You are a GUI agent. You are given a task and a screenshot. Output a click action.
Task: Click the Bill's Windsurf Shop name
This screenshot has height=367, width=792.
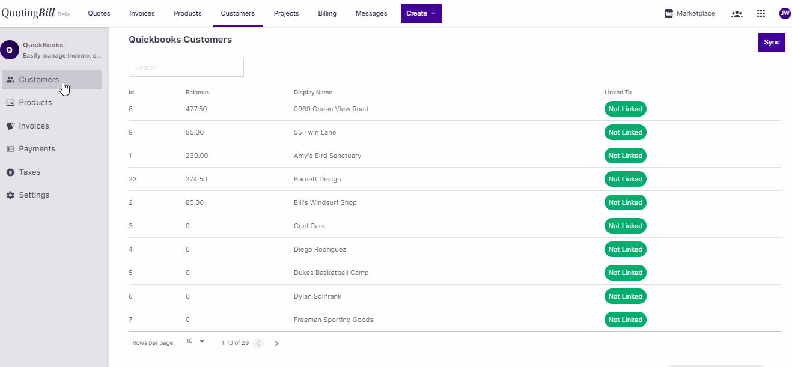(x=325, y=202)
